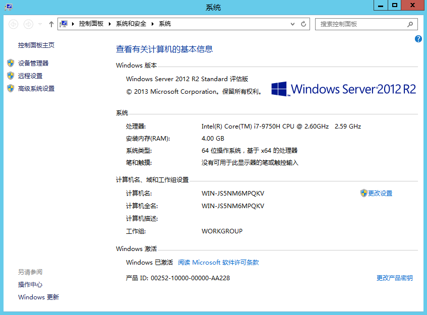
Task: Click the system icon in title bar
Action: click(8, 7)
